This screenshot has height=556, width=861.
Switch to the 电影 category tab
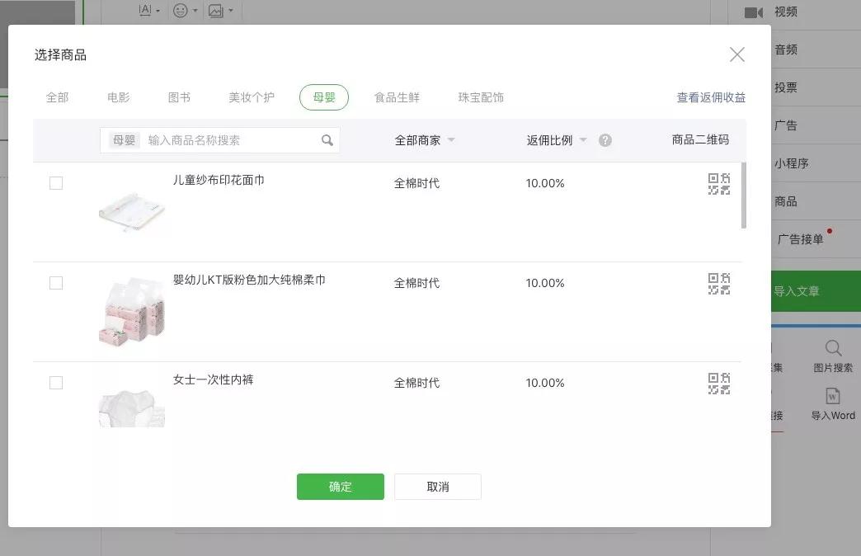(119, 97)
